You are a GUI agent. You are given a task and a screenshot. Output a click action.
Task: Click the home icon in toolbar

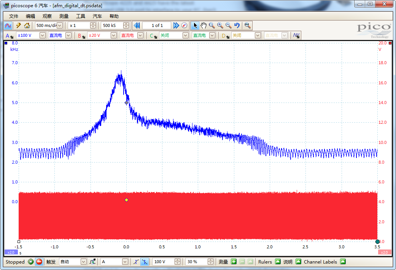27,25
